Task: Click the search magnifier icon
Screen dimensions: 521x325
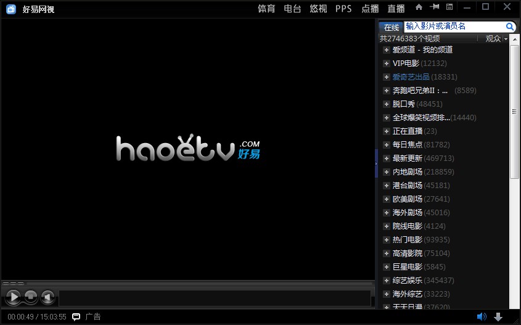Action: pos(510,27)
